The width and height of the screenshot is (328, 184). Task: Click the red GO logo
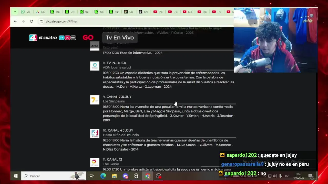pyautogui.click(x=88, y=38)
